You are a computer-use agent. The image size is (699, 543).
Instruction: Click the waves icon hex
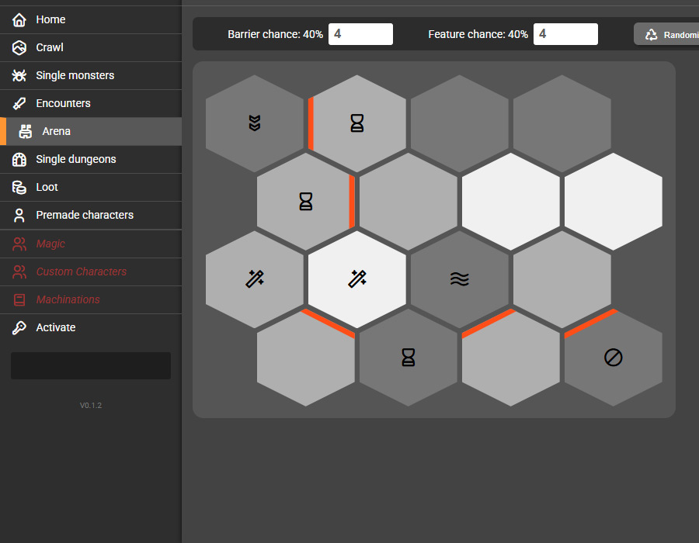pos(460,279)
